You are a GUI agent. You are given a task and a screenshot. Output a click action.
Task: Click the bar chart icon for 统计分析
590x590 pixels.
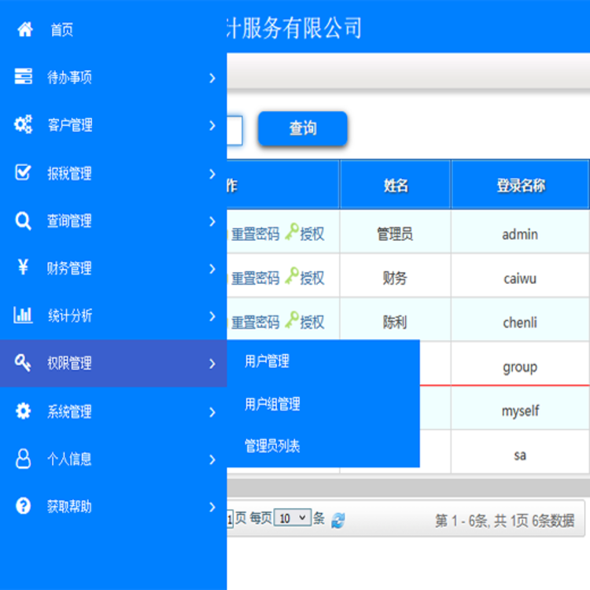pyautogui.click(x=24, y=315)
